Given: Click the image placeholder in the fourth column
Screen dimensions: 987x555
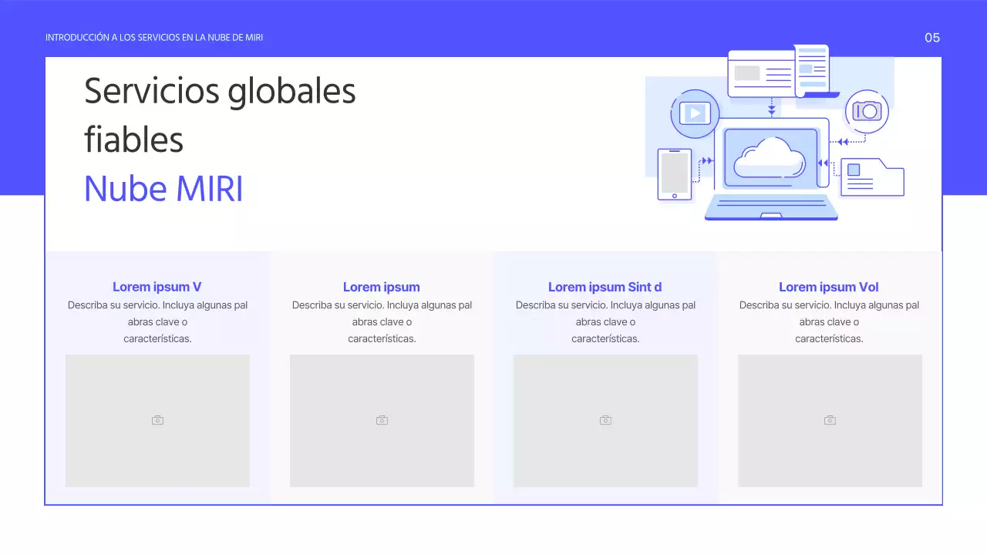Looking at the screenshot, I should tap(830, 420).
